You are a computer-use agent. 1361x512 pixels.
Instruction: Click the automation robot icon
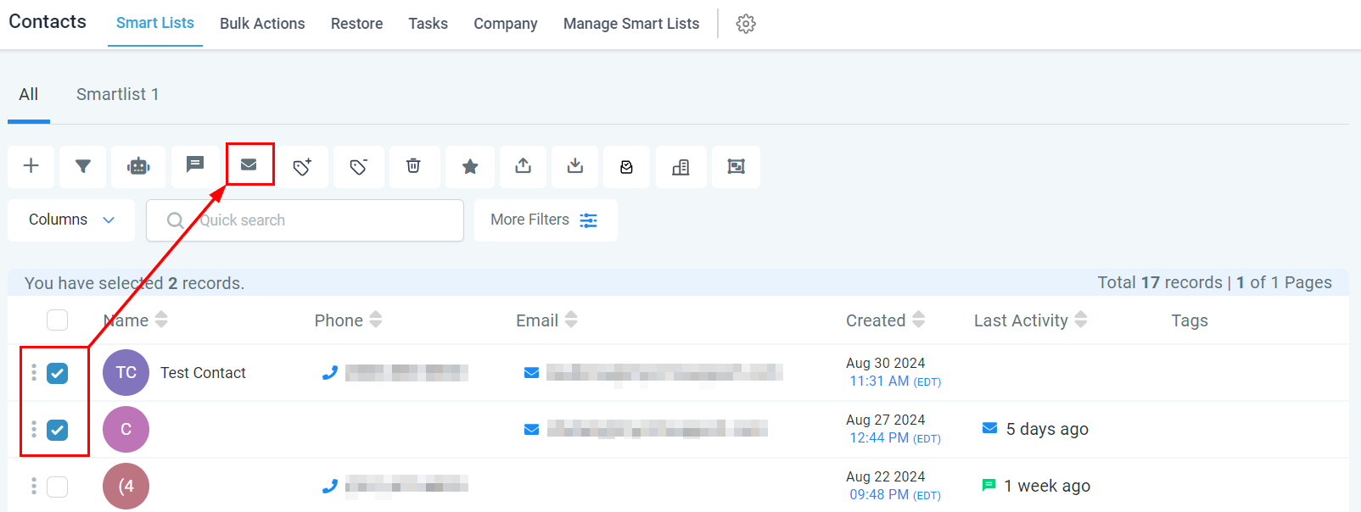(138, 166)
